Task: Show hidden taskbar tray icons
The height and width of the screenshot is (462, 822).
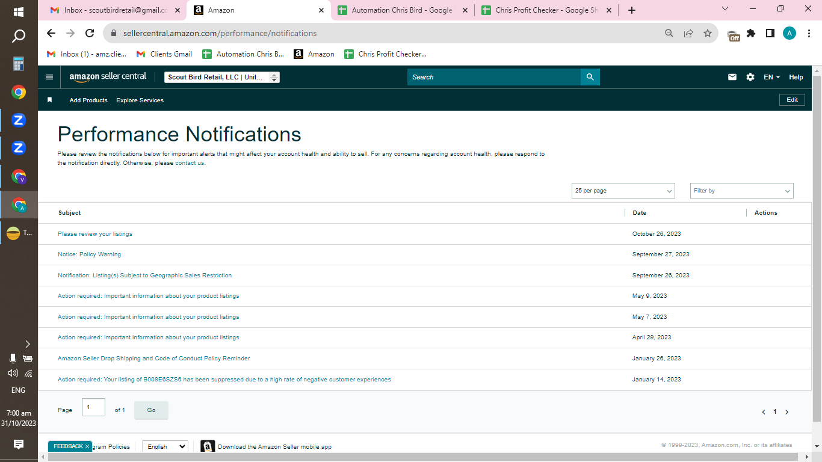Action: coord(28,344)
